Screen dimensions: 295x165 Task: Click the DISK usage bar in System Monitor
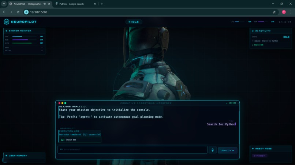[25, 43]
